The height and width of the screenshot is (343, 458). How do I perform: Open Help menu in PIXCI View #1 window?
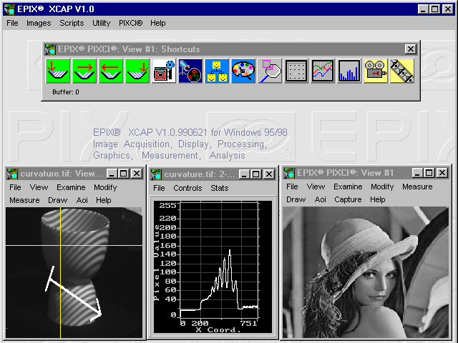378,199
